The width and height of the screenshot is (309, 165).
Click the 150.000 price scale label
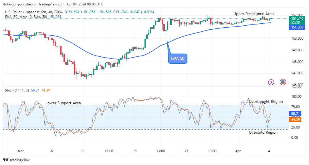(297, 38)
